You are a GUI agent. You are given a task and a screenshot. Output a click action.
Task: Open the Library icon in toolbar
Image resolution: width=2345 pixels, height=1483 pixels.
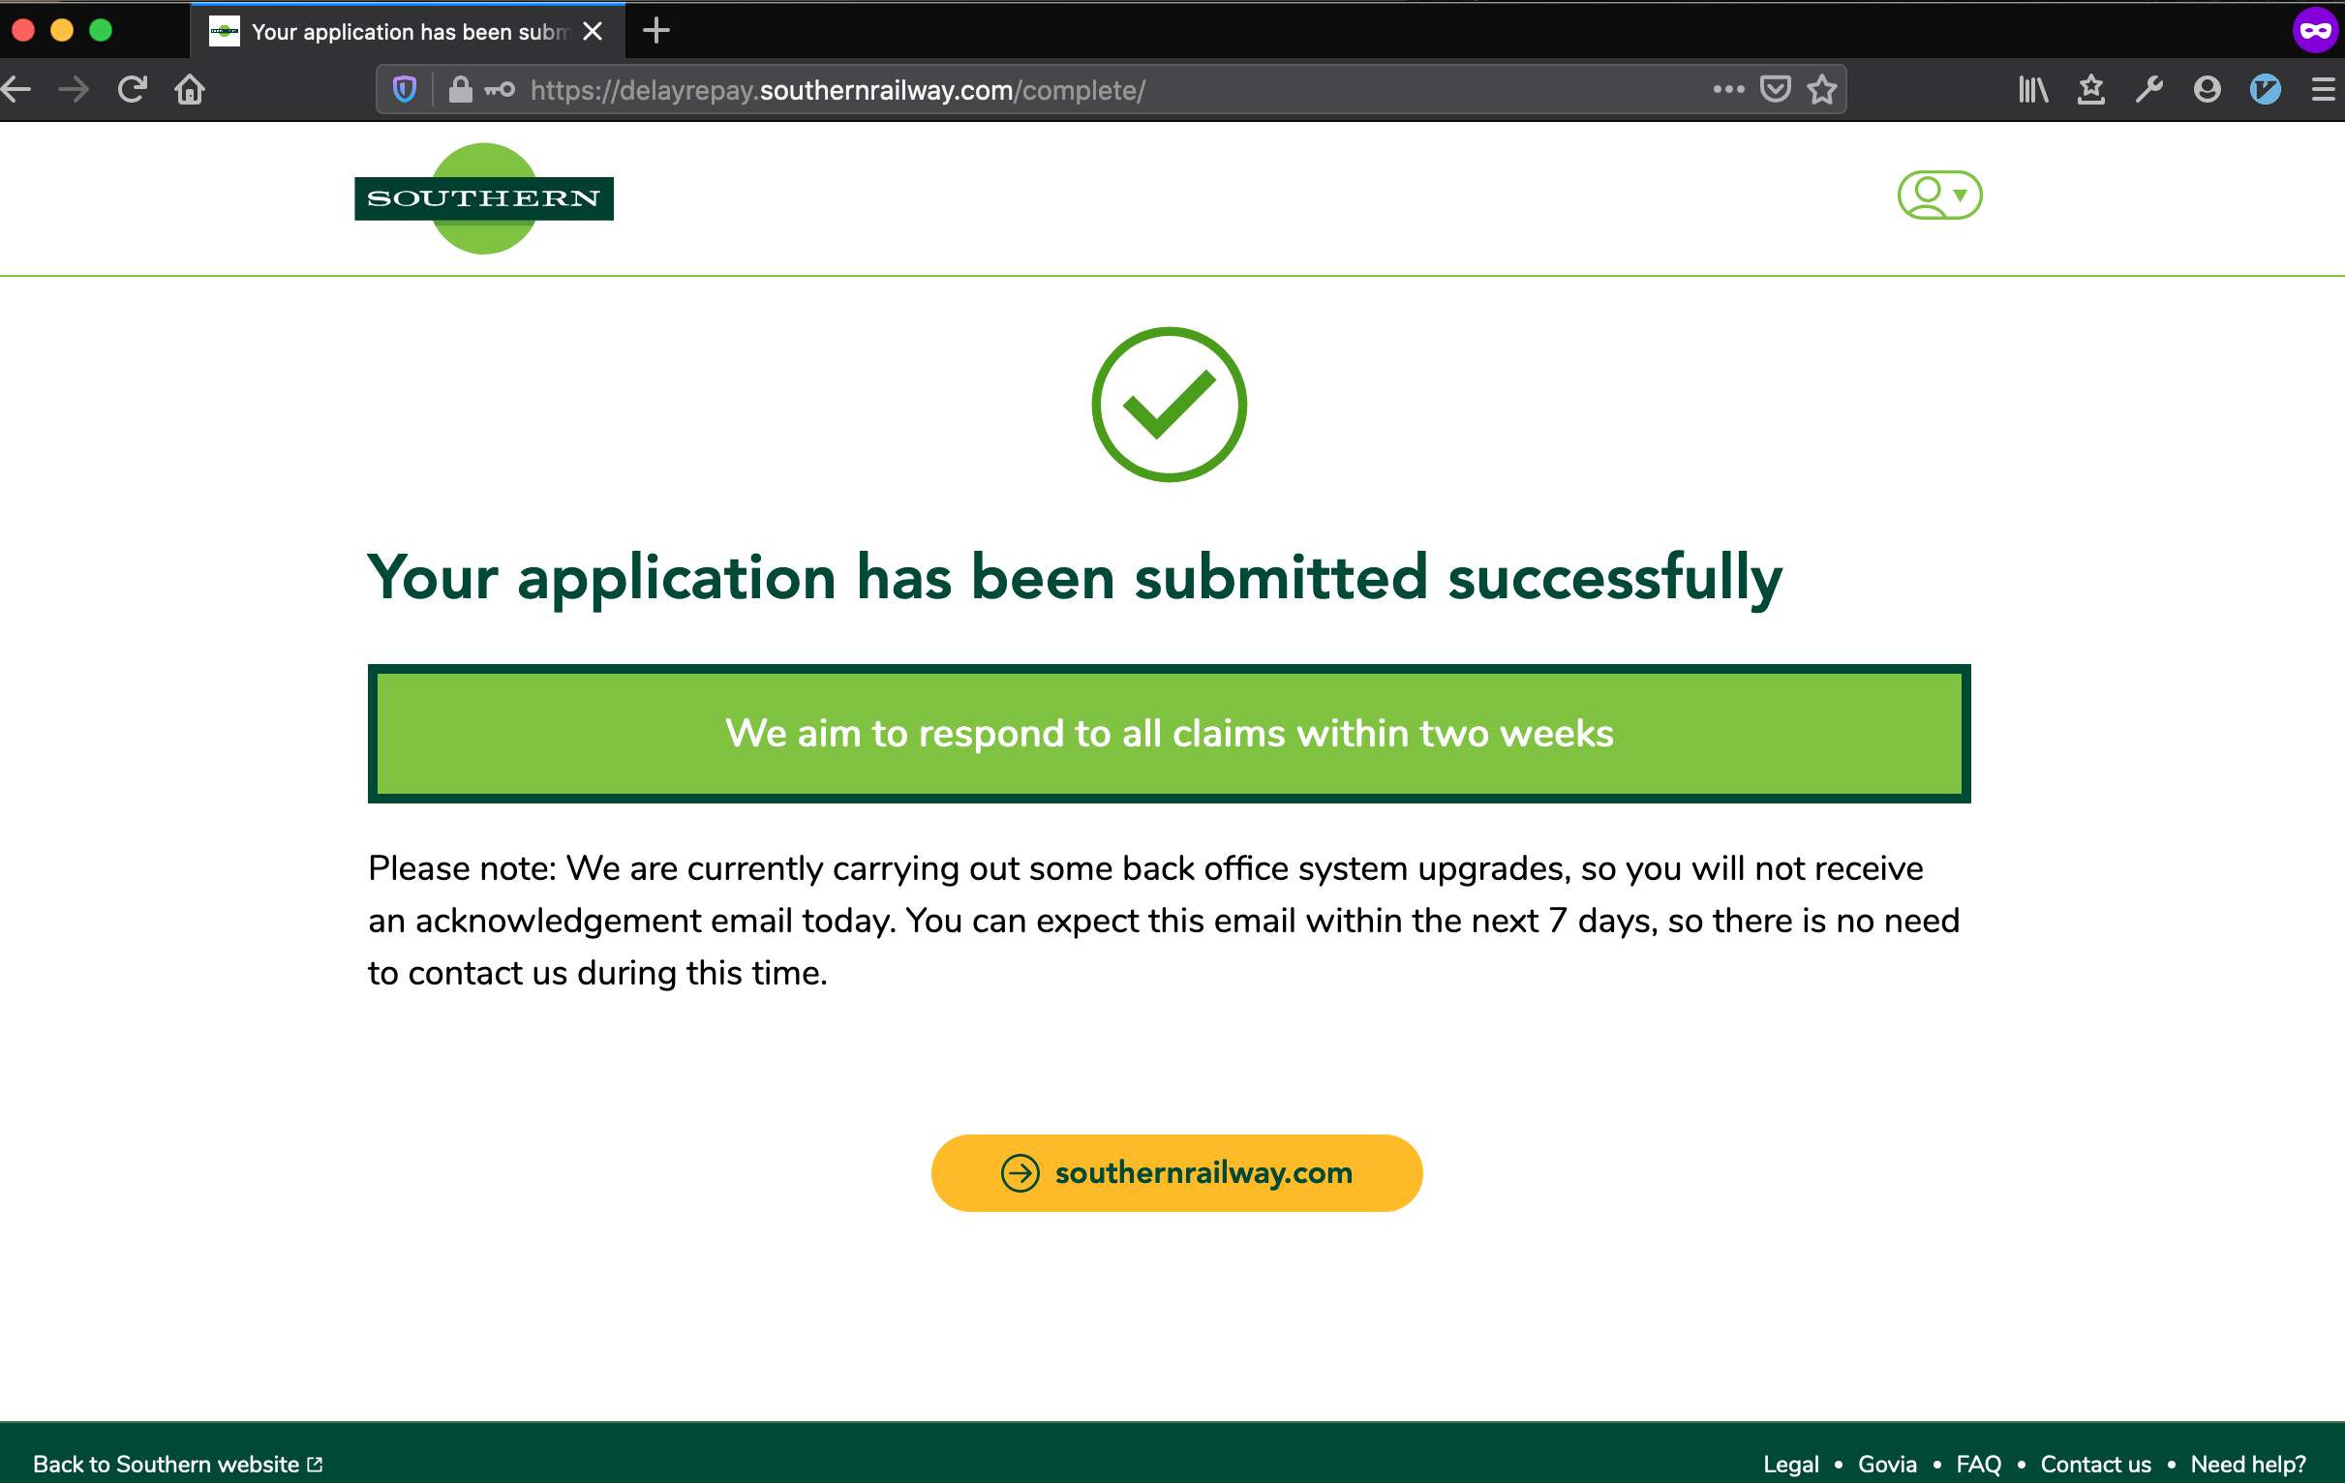[x=2032, y=90]
